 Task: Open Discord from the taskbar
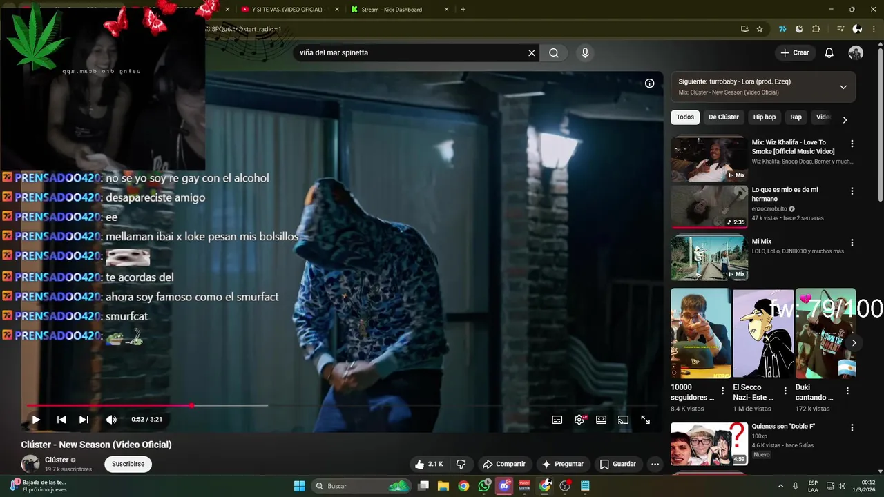[x=504, y=486]
